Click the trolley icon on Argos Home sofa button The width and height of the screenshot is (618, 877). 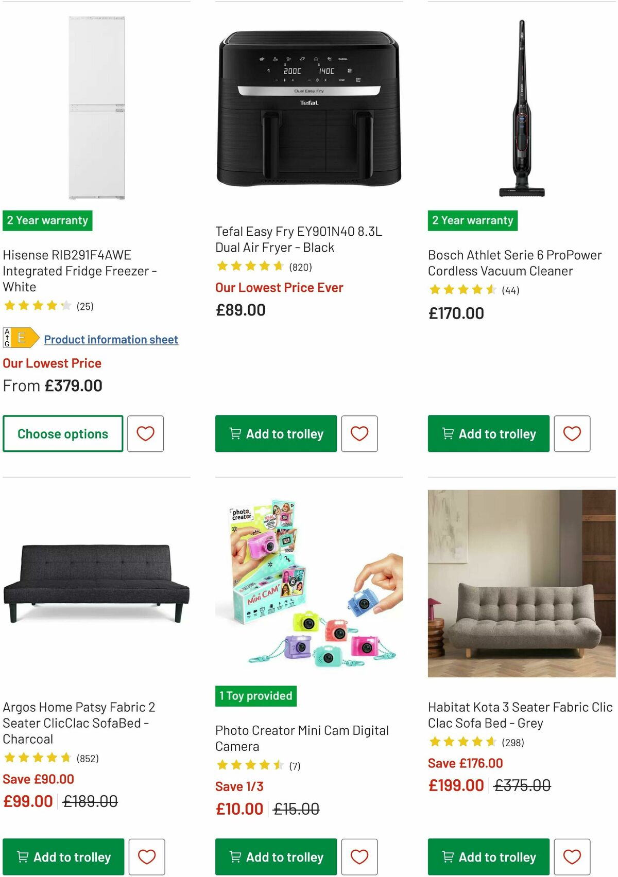pyautogui.click(x=23, y=857)
